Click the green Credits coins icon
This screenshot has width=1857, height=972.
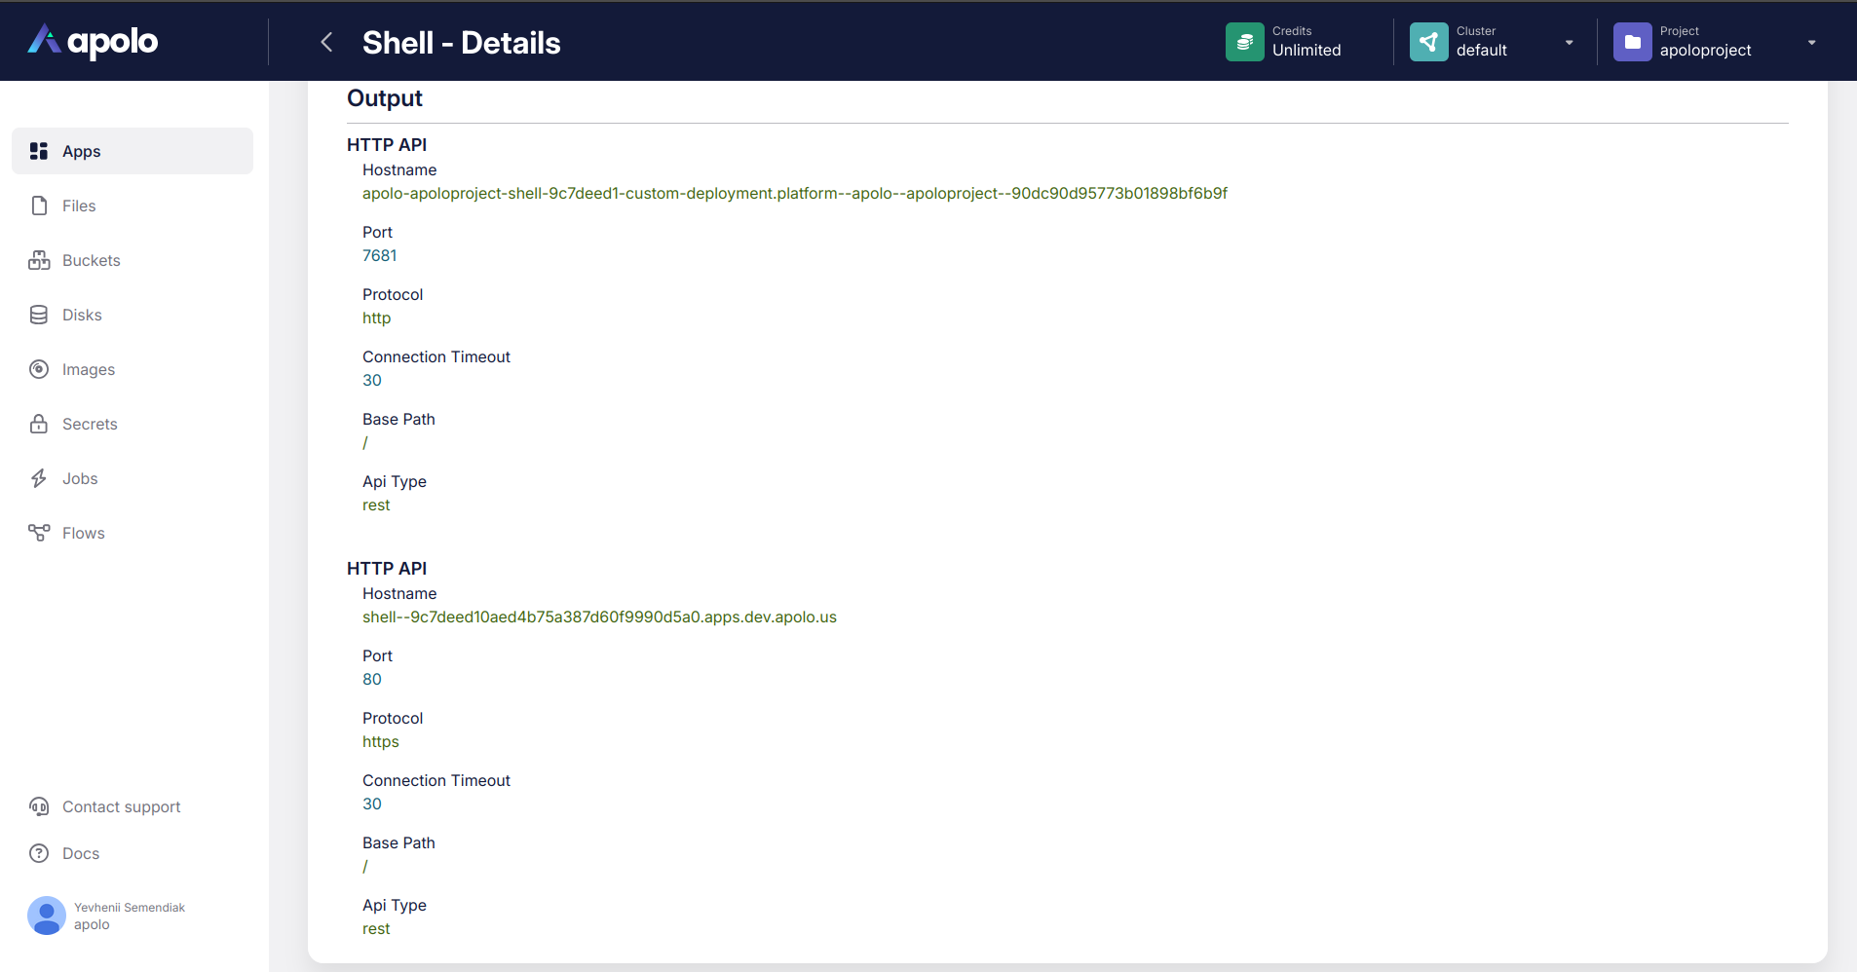(1244, 42)
